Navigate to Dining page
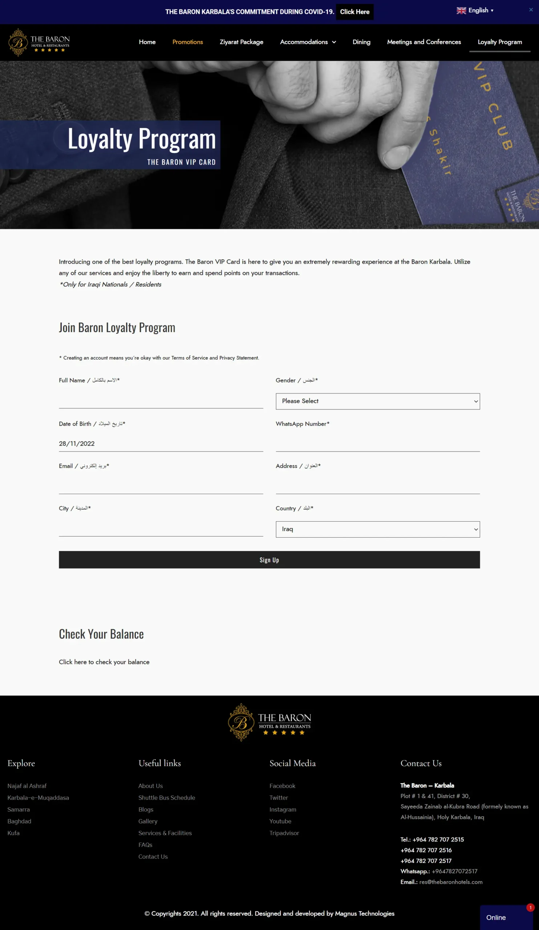539x930 pixels. coord(361,42)
